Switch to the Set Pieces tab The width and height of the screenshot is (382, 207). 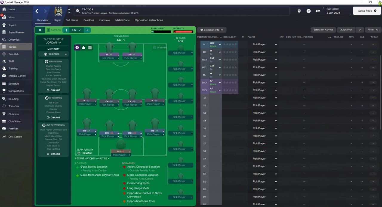click(72, 20)
